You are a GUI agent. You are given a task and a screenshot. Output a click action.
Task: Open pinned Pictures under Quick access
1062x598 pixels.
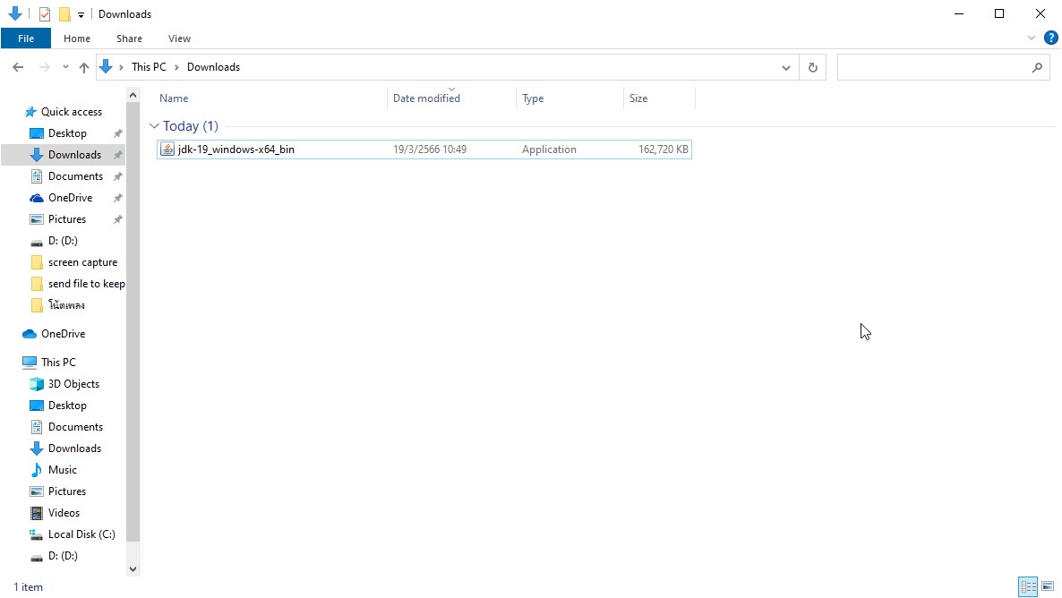66,219
